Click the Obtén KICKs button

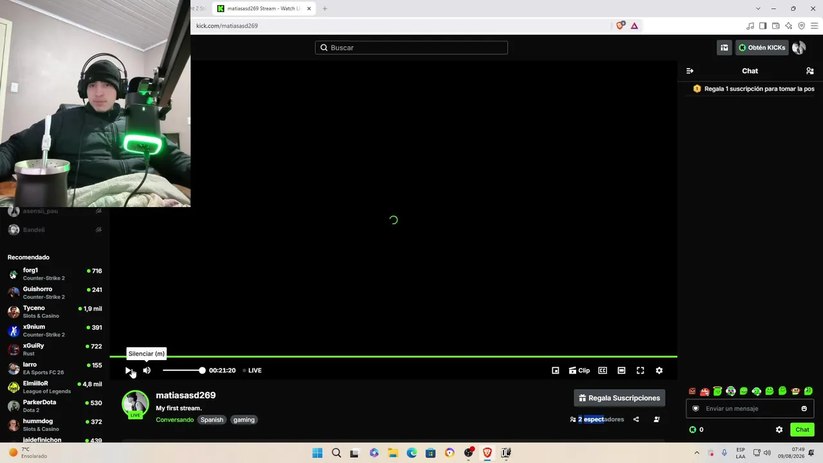click(762, 48)
